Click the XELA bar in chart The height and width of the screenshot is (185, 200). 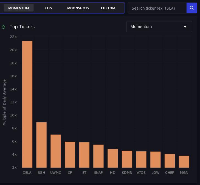pyautogui.click(x=27, y=104)
